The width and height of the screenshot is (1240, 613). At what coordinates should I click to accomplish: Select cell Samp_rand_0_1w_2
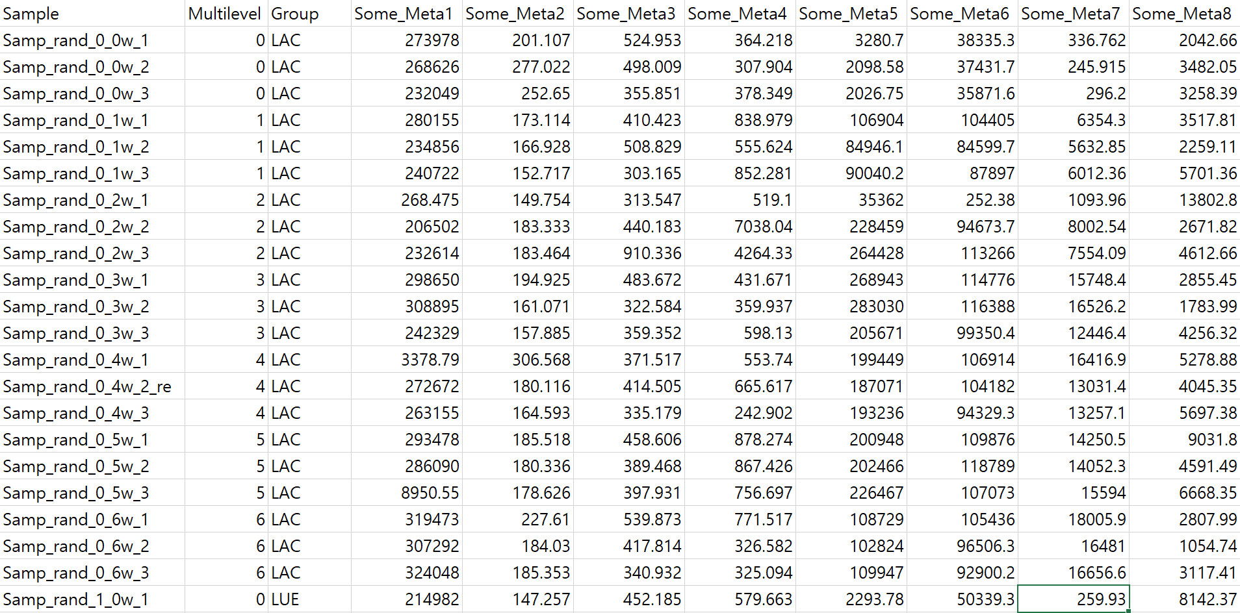click(x=92, y=147)
